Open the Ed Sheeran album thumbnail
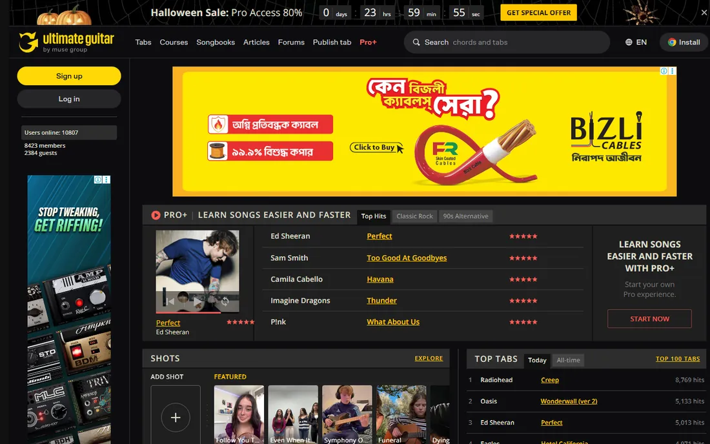 point(198,272)
